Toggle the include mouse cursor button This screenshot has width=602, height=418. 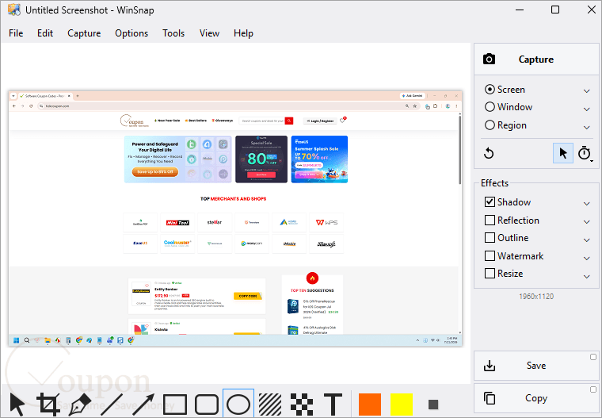[563, 153]
